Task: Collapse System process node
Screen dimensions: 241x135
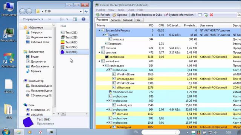Action: (103, 35)
